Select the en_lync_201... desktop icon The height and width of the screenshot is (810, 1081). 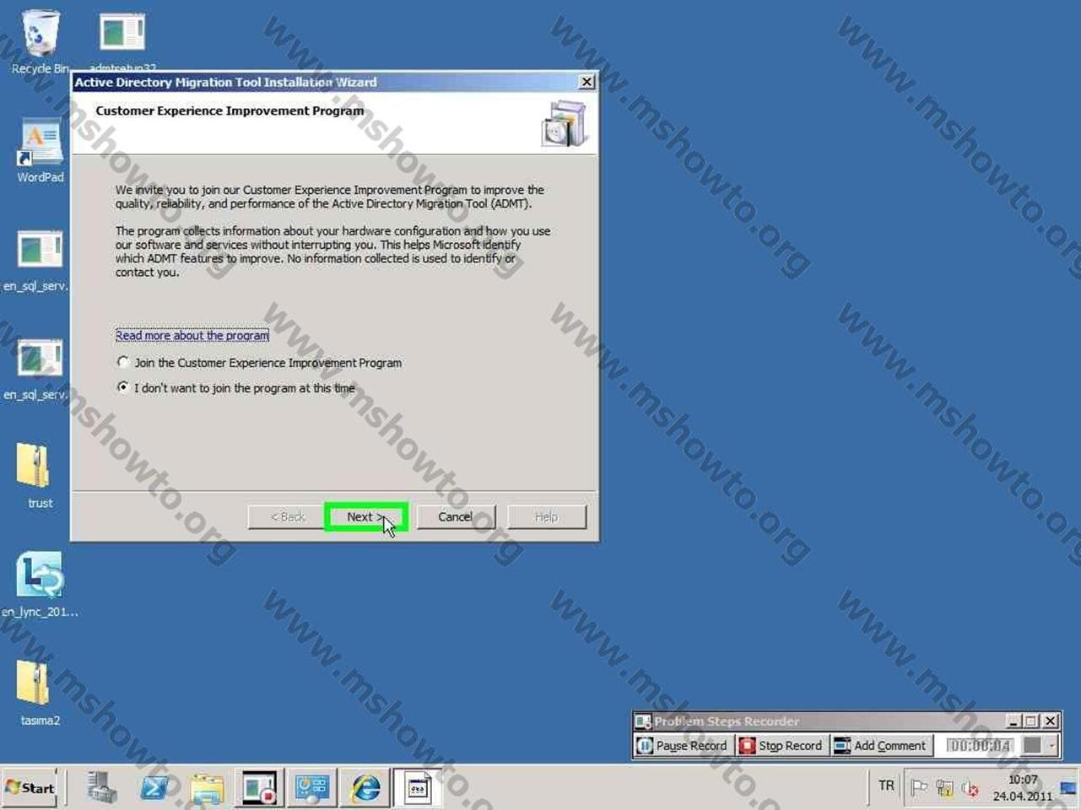click(39, 585)
